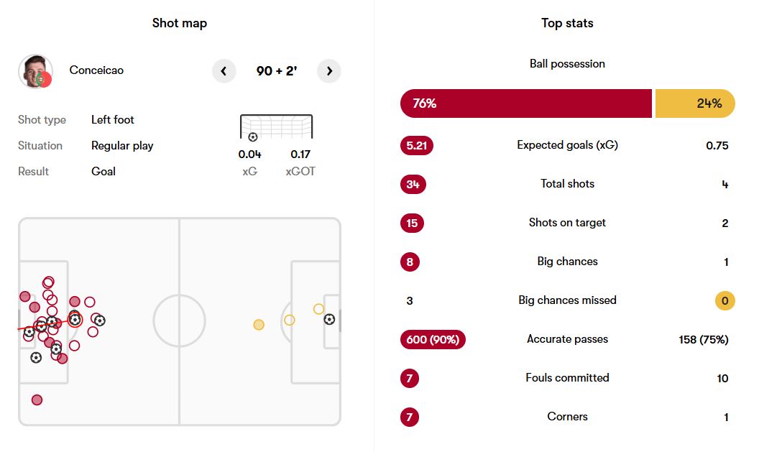This screenshot has width=759, height=452.
Task: Click the yellow 24% possession bar
Action: [694, 103]
